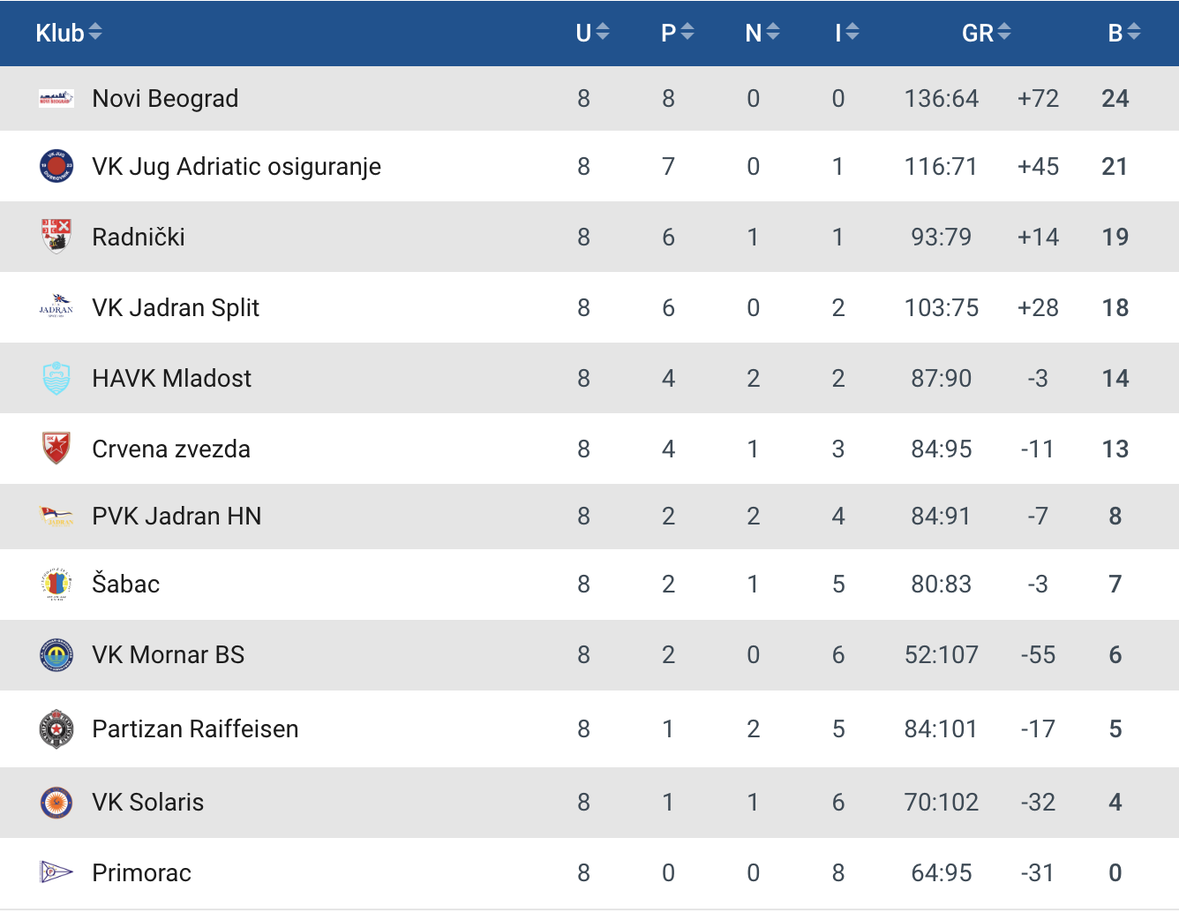Viewport: 1179px width, 913px height.
Task: Click the VK Solaris logo
Action: [56, 802]
